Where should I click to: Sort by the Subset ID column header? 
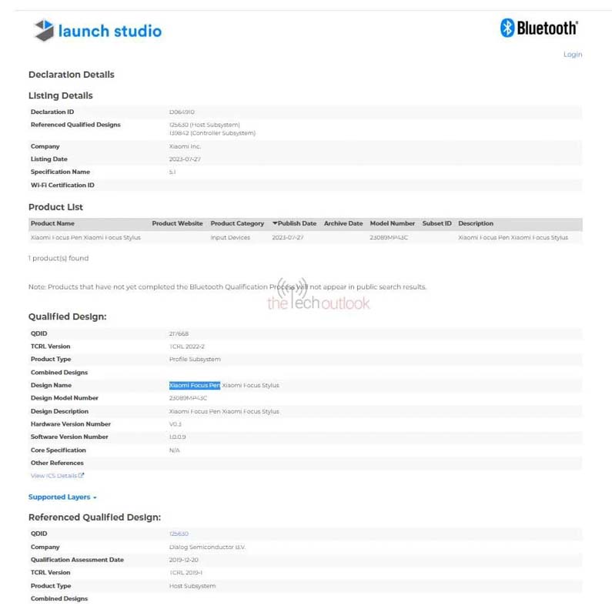point(436,223)
